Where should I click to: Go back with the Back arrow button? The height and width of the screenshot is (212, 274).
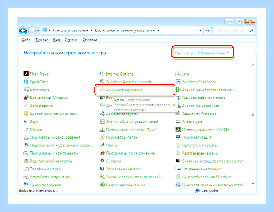point(23,30)
